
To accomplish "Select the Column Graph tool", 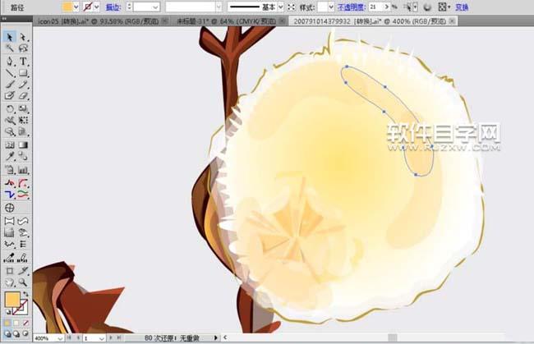I will [23, 170].
